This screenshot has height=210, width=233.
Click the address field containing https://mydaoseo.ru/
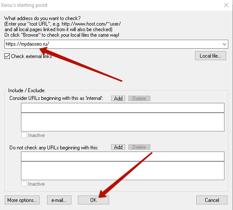[116, 44]
